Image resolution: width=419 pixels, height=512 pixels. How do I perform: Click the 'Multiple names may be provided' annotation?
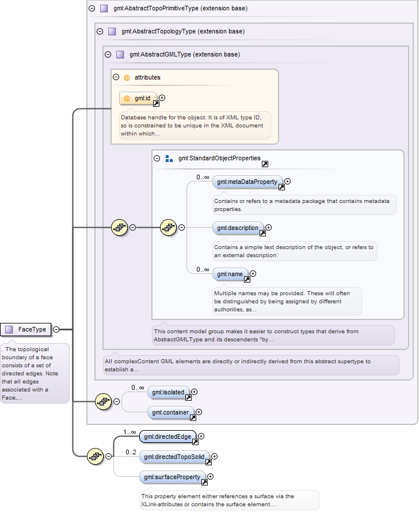287,302
